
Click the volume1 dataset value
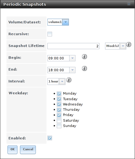(55, 22)
